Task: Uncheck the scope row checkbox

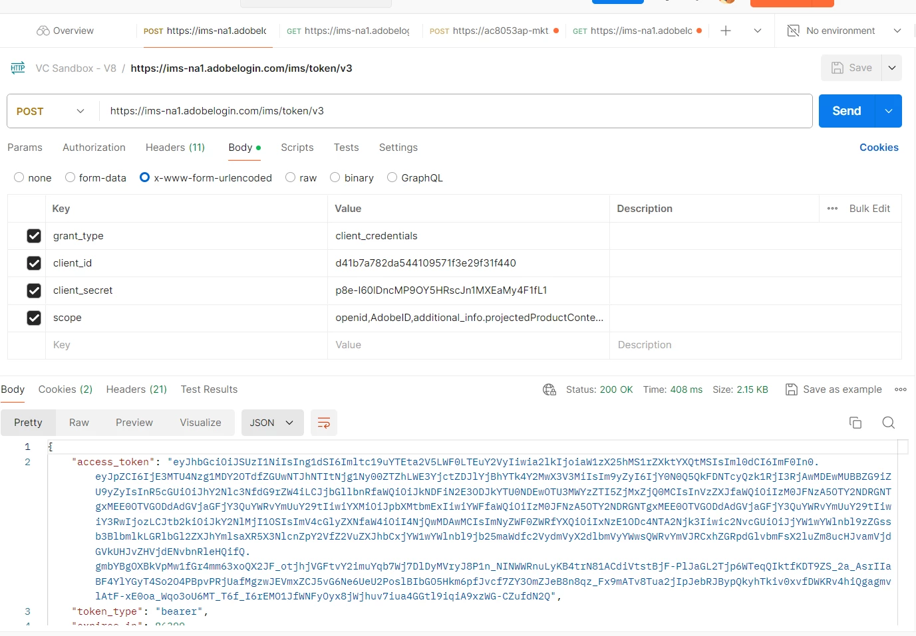Action: click(x=34, y=318)
